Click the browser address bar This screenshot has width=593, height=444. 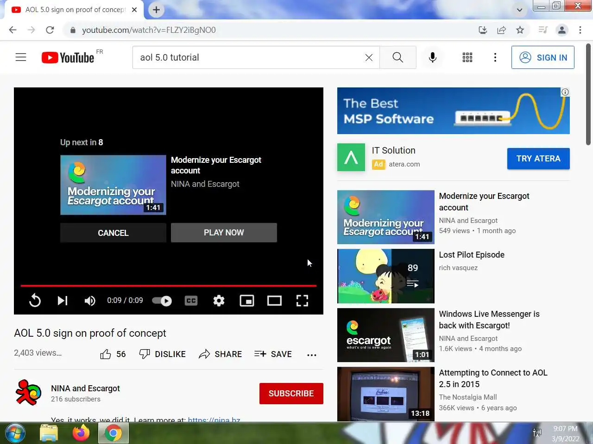pos(273,30)
